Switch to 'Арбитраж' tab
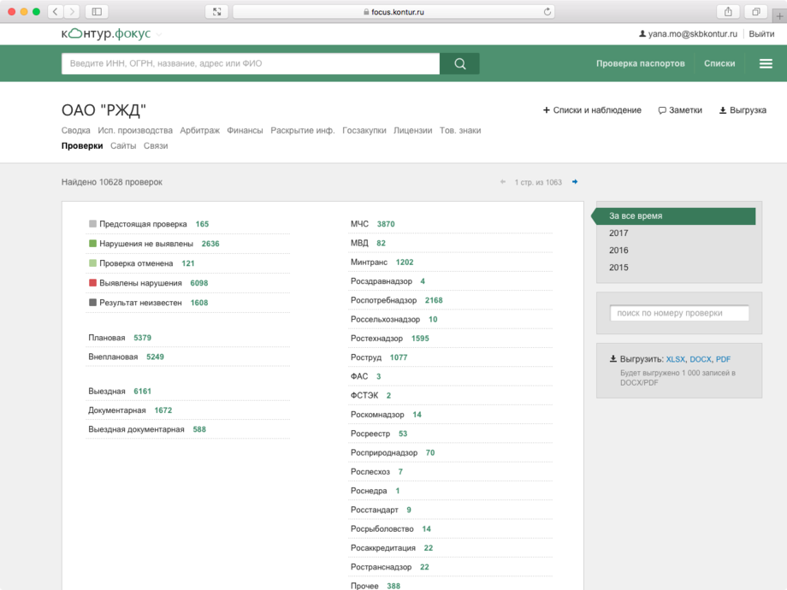Viewport: 787px width, 590px height. 199,131
